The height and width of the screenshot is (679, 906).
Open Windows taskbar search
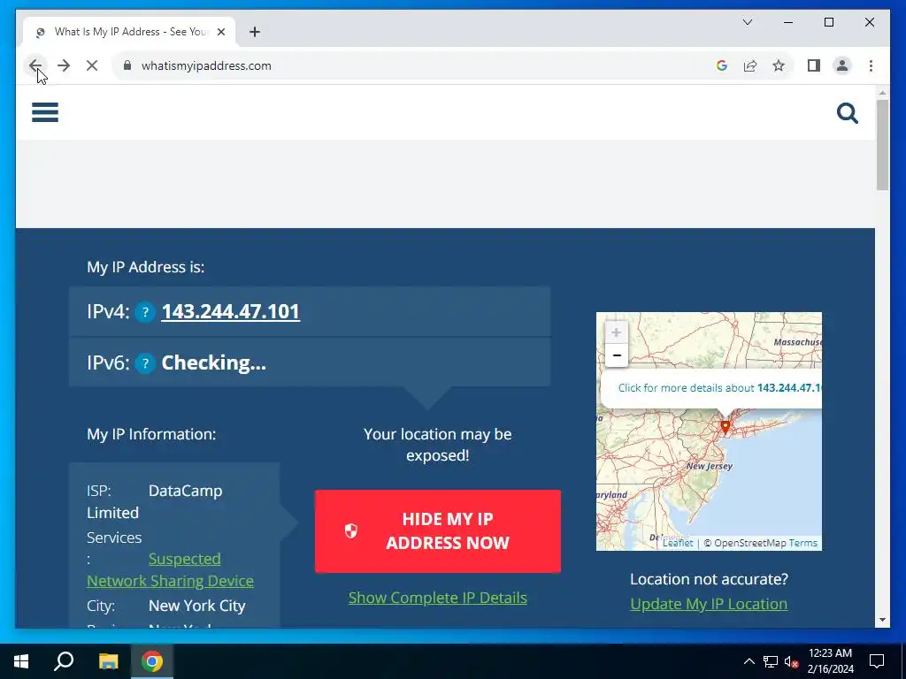(x=64, y=661)
